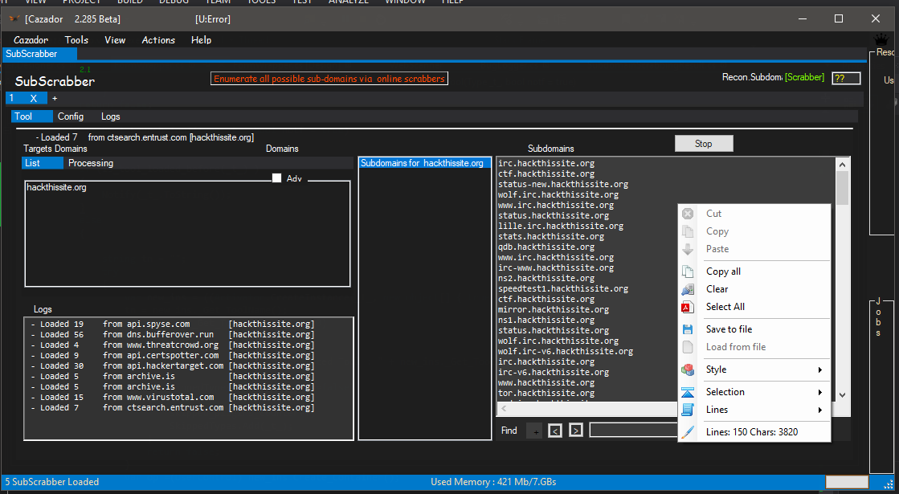Add a new SubScrabber tab with +
Screen dimensions: 899x494
point(55,99)
